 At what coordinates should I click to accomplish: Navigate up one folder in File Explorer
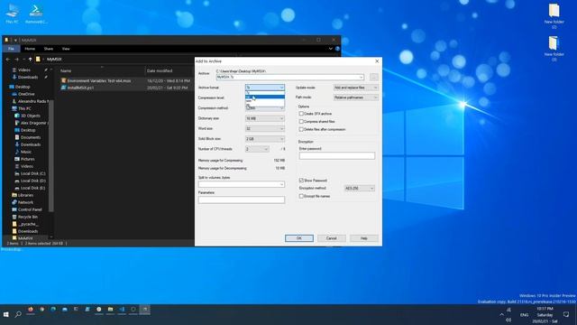[x=30, y=59]
